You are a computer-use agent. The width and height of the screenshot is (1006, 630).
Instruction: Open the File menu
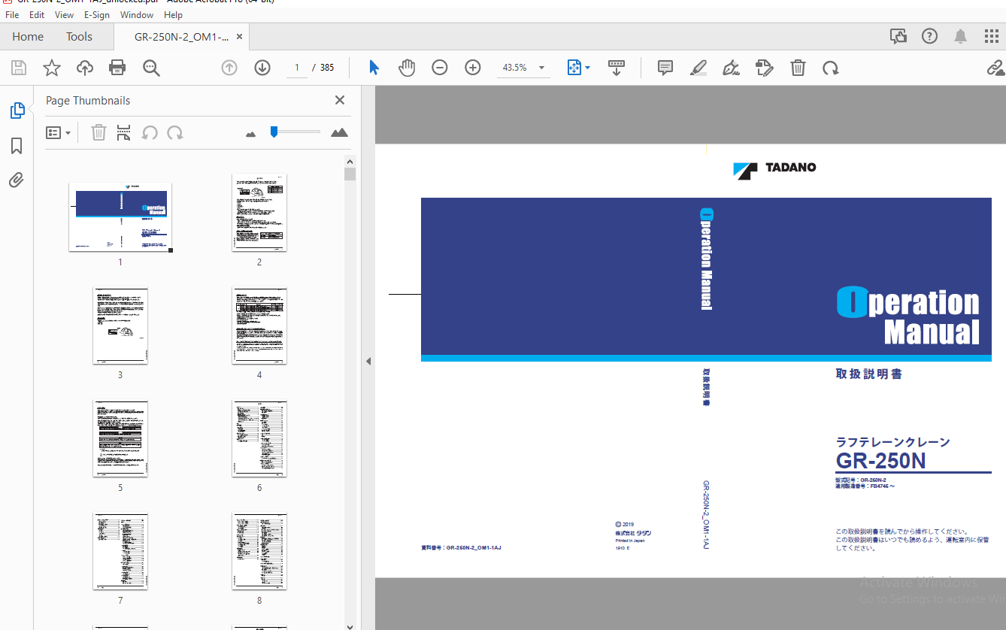12,15
